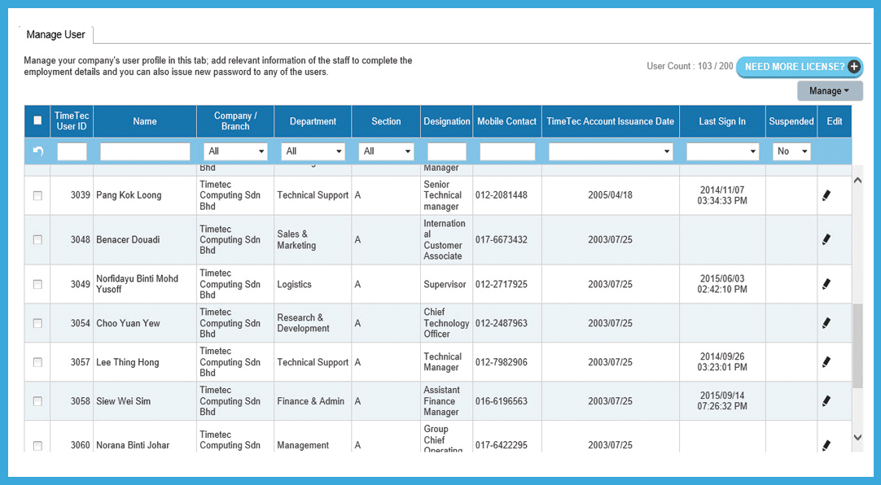Viewport: 881px width, 485px height.
Task: Select 'Chief Technology Officer' designation cell
Action: pyautogui.click(x=446, y=323)
